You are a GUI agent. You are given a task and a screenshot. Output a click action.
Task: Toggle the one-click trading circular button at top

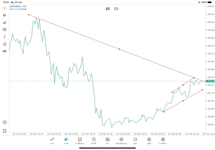pyautogui.click(x=116, y=9)
